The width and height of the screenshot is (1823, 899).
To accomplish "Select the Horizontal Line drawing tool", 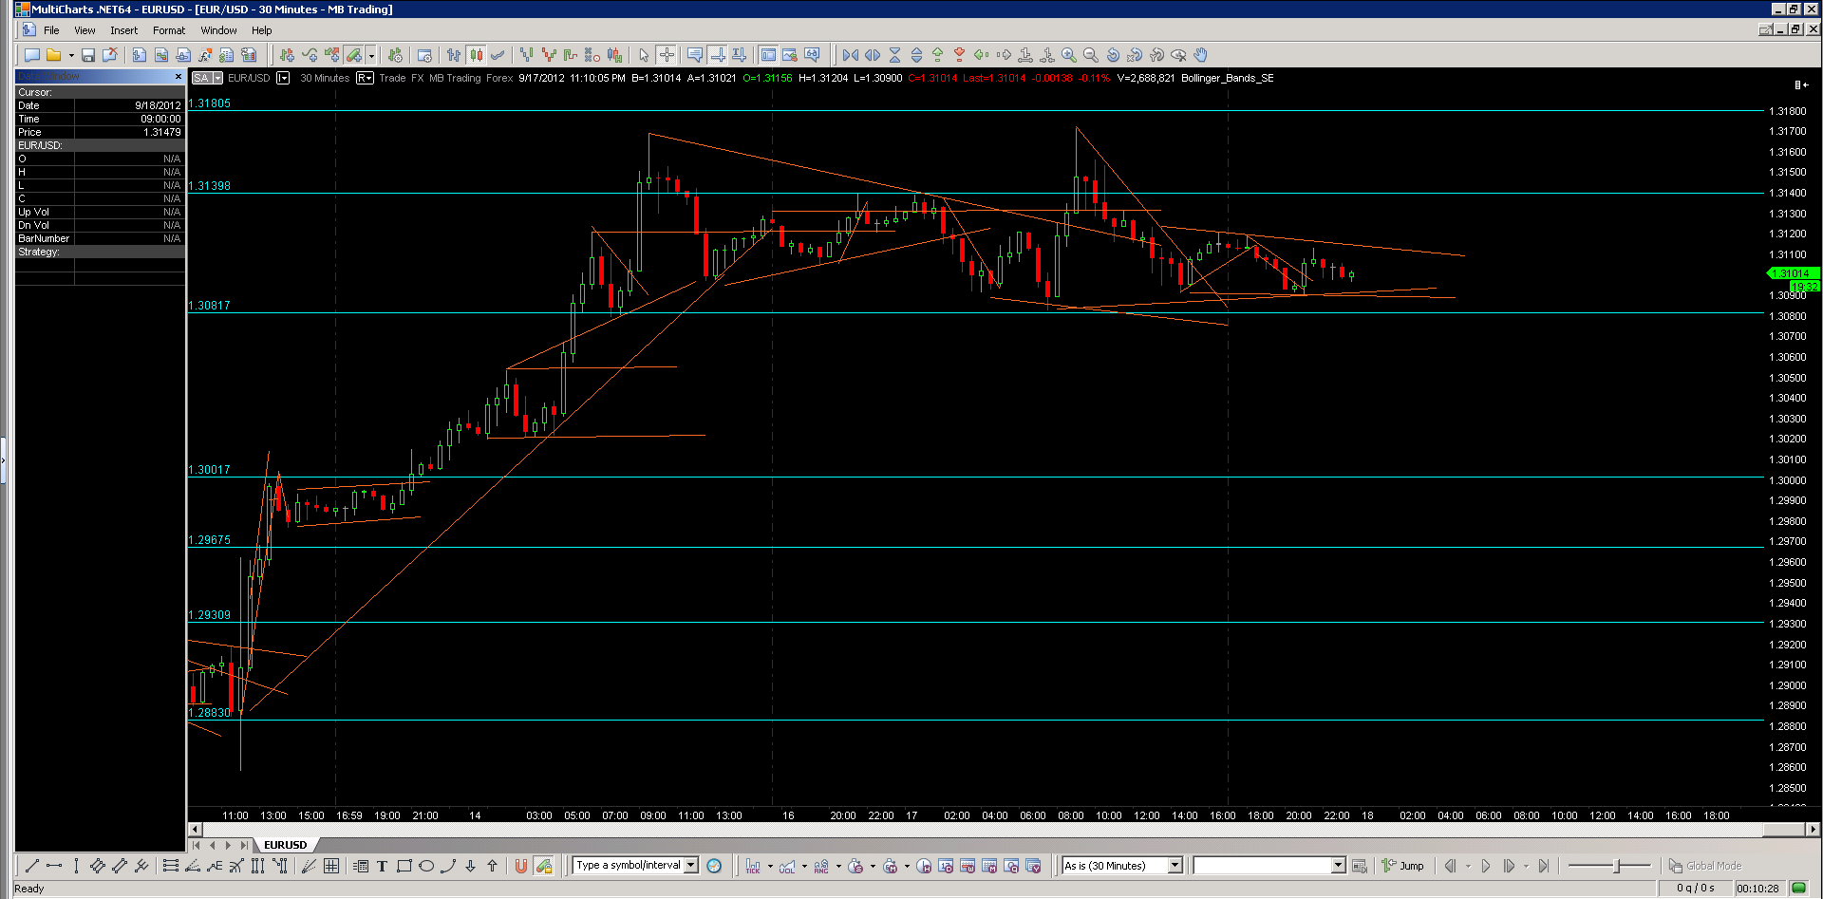I will [x=54, y=866].
